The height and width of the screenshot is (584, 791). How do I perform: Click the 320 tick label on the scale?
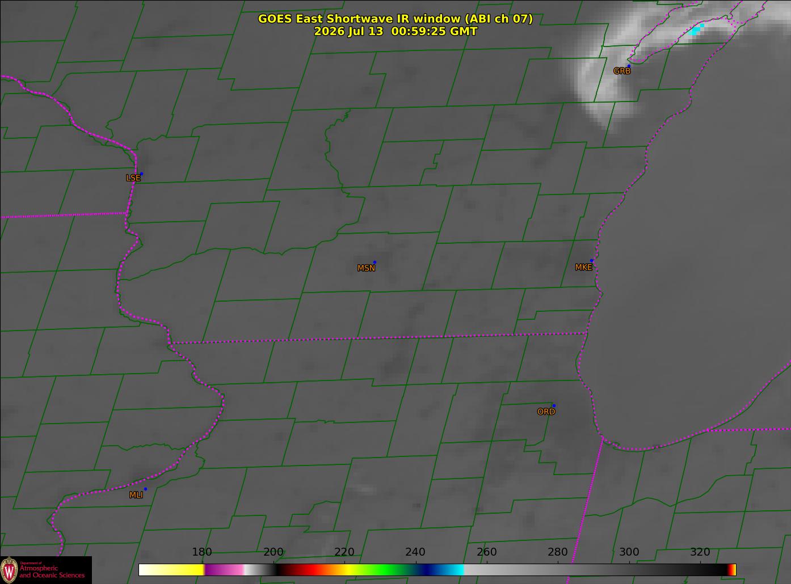(x=700, y=552)
